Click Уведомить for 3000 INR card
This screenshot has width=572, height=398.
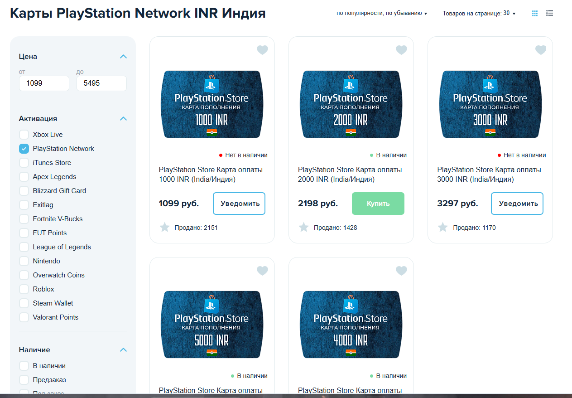click(x=517, y=204)
